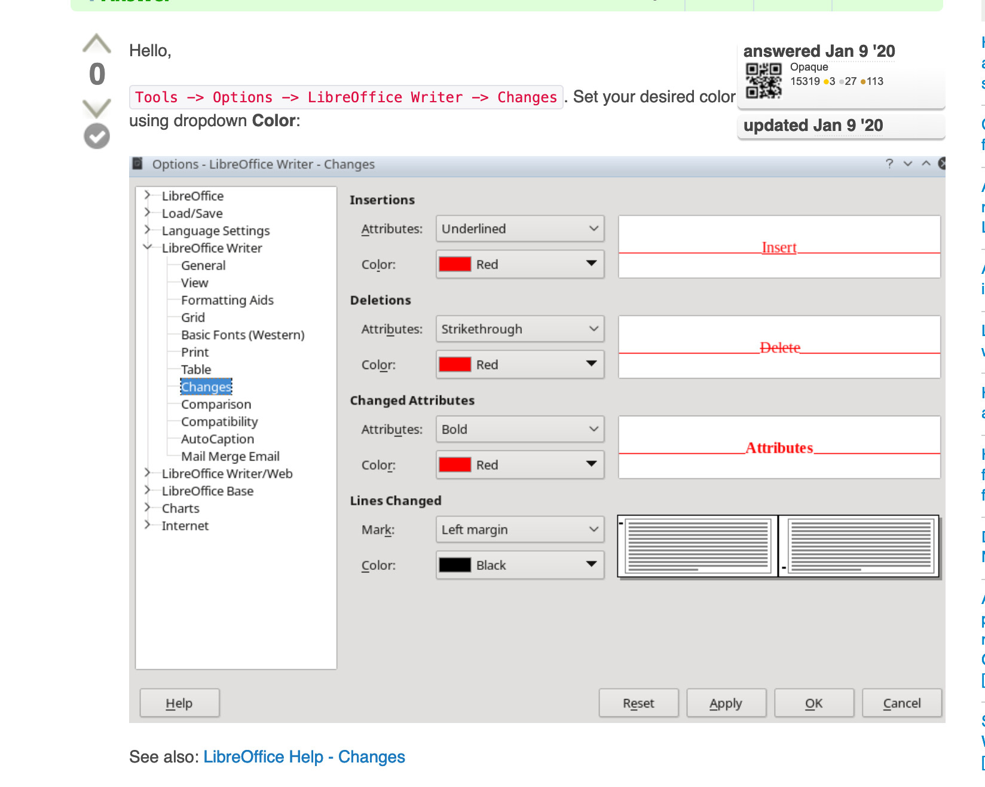985x787 pixels.
Task: Open the Insertions Red color picker
Action: [x=519, y=264]
